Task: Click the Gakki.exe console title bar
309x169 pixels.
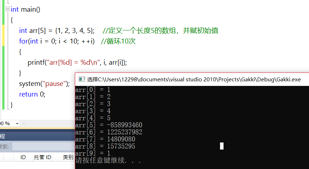Action: click(192, 79)
